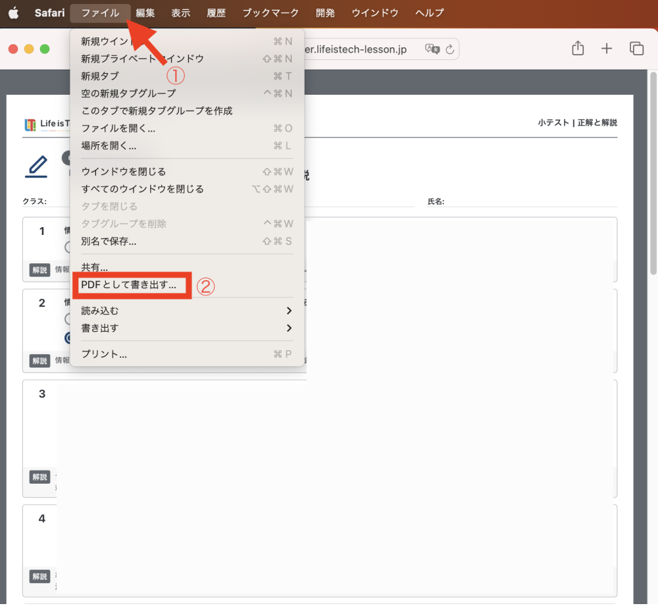Viewport: 658px width, 612px height.
Task: Select the filled radio button in question 2
Action: [68, 338]
